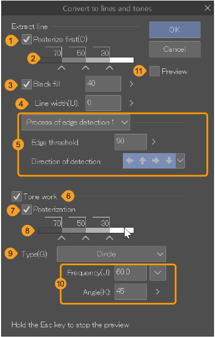The height and width of the screenshot is (337, 215).
Task: Select the up arrow detection direction
Action: click(x=143, y=161)
